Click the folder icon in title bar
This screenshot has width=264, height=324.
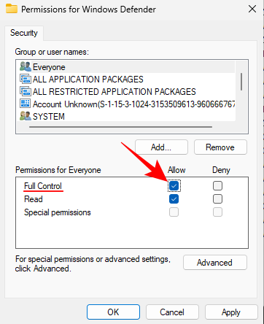(x=12, y=9)
